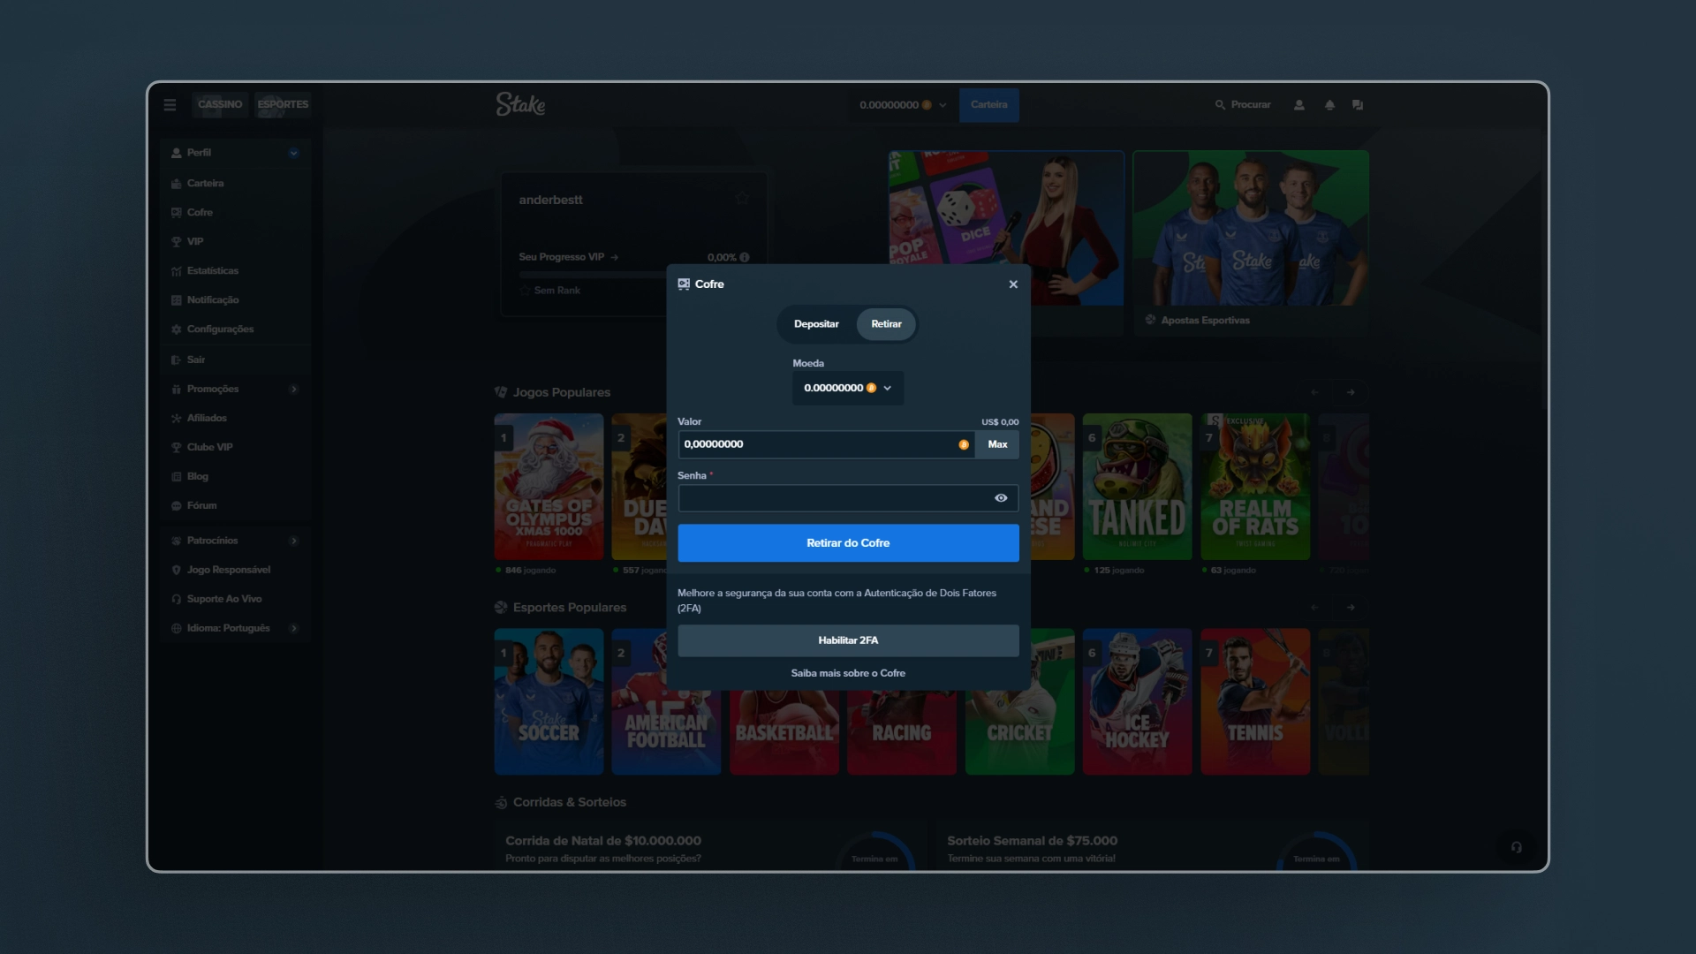Open Jogo Responsável in the sidebar

(x=235, y=570)
